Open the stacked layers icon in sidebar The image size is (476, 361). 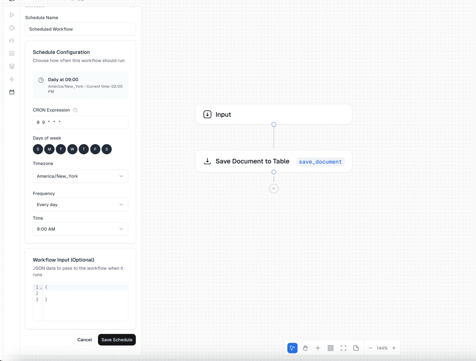click(12, 66)
